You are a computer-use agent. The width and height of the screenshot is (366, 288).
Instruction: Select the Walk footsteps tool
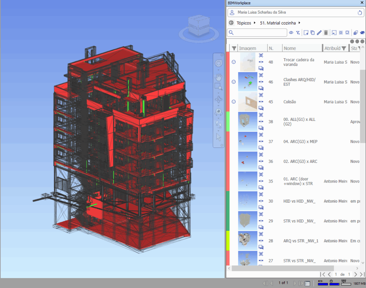click(x=218, y=124)
